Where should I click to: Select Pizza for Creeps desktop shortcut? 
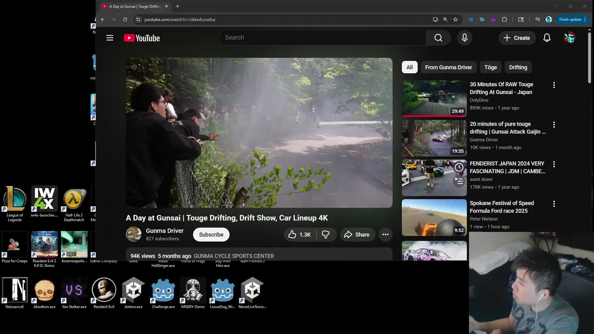(15, 247)
